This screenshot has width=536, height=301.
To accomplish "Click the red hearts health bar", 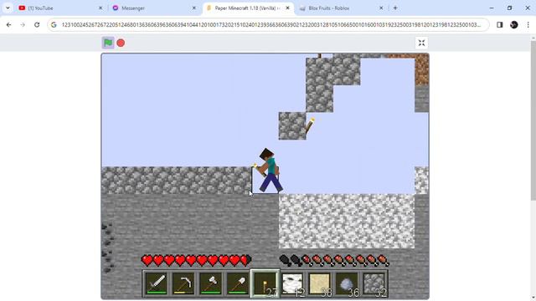I will coord(197,260).
